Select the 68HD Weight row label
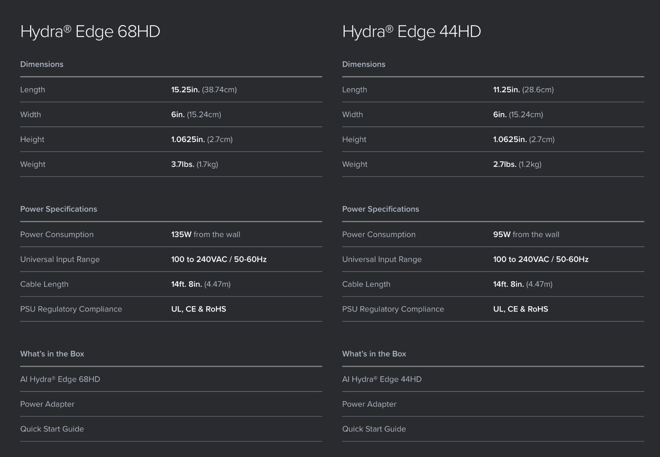 click(x=33, y=165)
